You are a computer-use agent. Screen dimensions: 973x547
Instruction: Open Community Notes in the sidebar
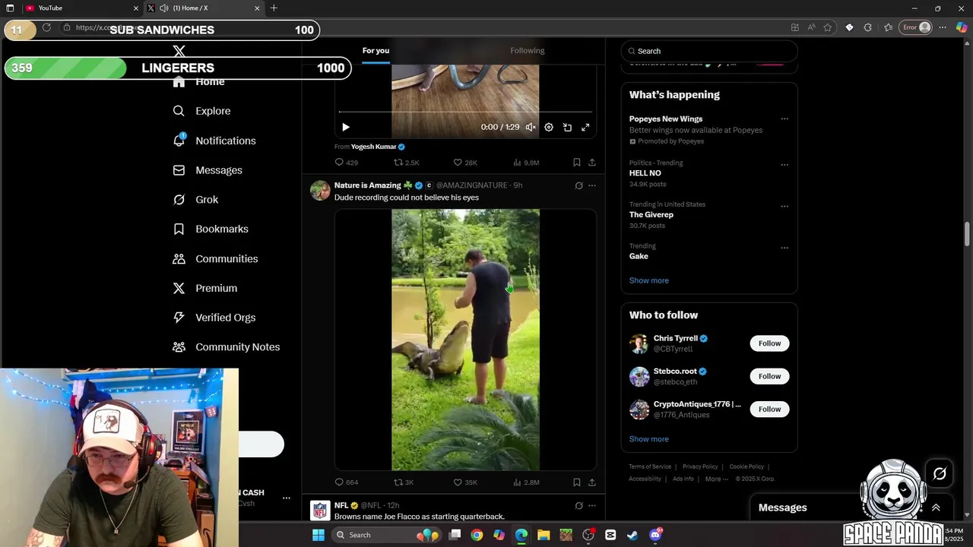point(227,347)
